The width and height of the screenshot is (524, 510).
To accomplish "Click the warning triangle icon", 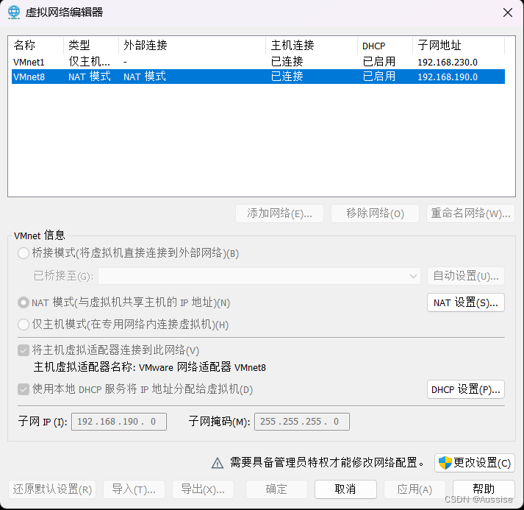I will point(218,463).
